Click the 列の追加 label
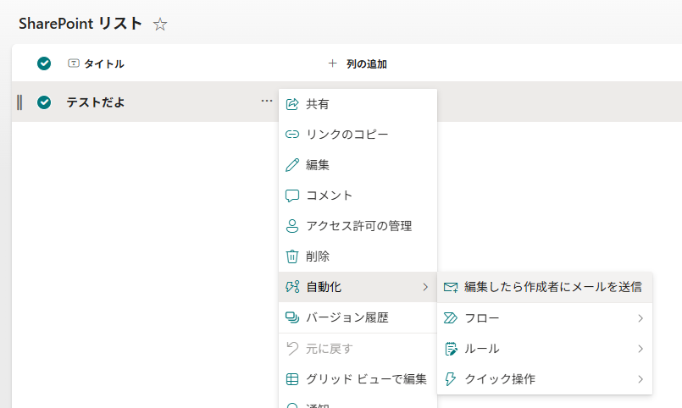 pos(367,63)
